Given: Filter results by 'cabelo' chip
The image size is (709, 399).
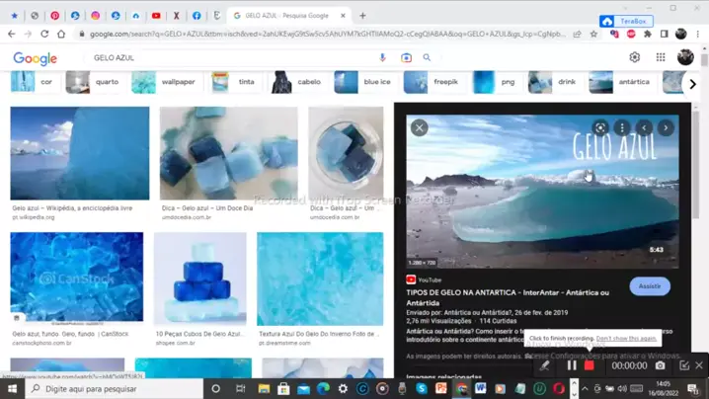Looking at the screenshot, I should (x=298, y=82).
